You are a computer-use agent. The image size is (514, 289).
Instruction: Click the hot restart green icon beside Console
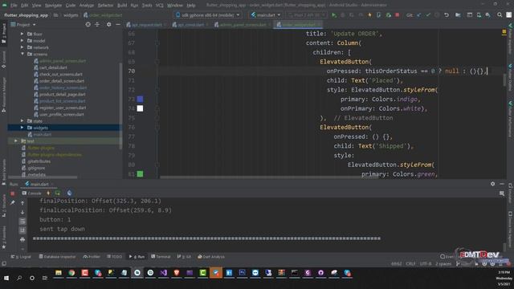[58, 193]
